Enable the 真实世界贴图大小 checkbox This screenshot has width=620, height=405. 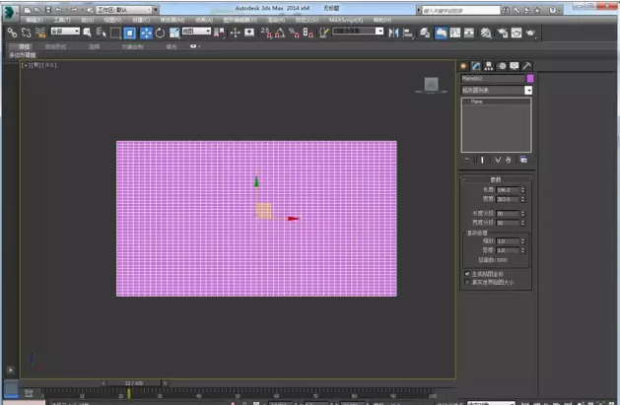(467, 282)
